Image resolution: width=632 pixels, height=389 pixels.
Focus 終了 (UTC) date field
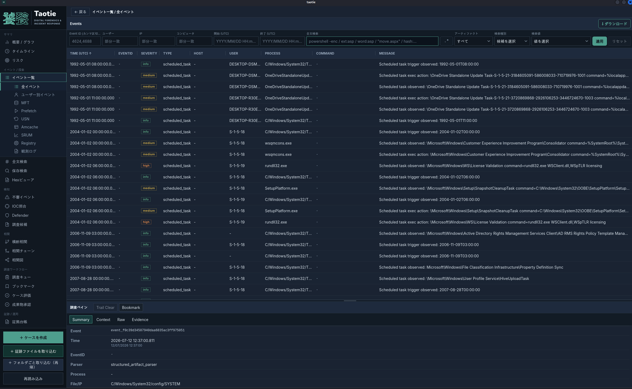[x=282, y=41]
